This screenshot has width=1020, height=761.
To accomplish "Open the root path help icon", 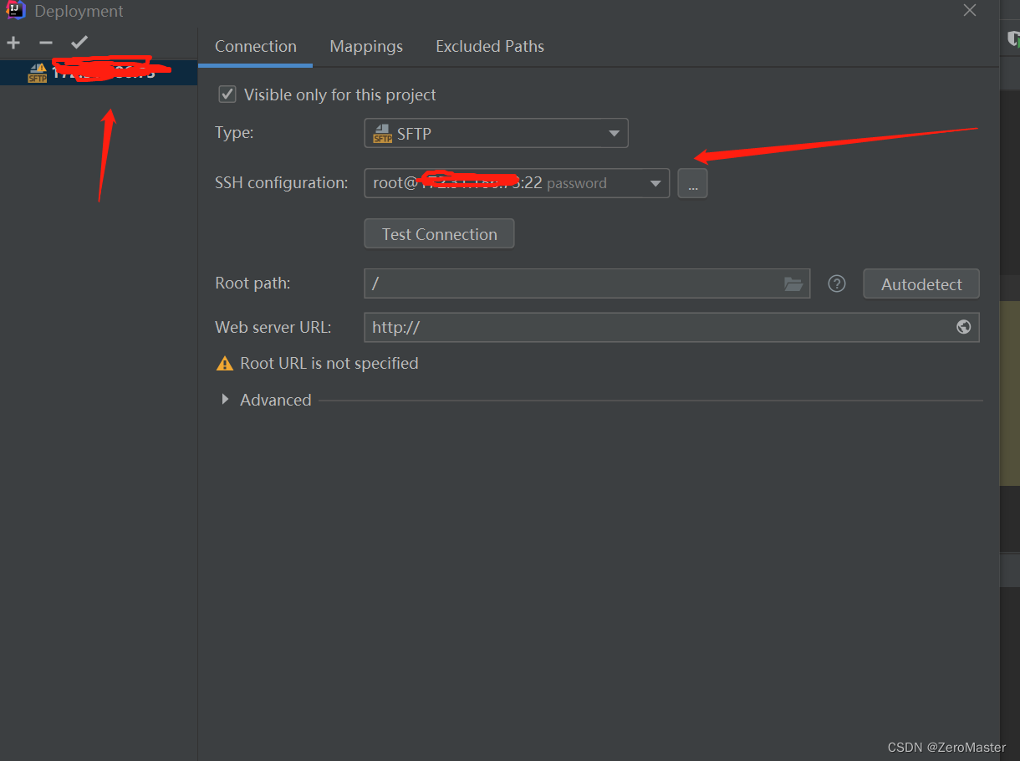I will point(836,283).
